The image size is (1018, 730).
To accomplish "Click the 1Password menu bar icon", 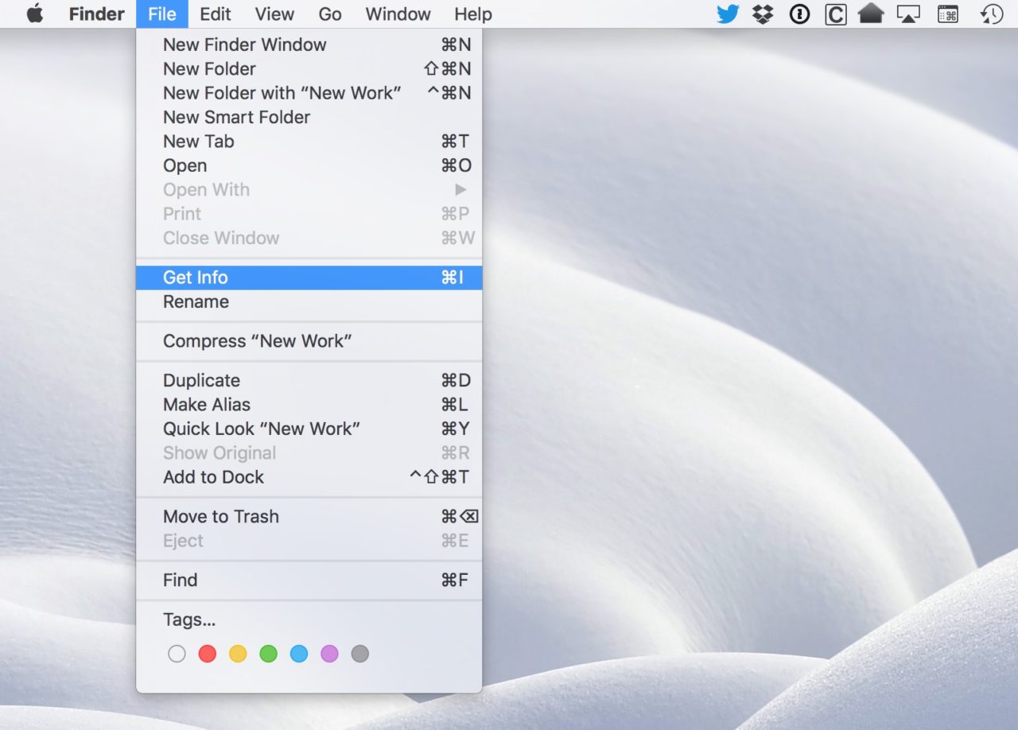I will coord(799,14).
